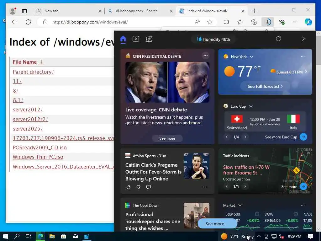Open the widgets Play games icon

point(149,39)
